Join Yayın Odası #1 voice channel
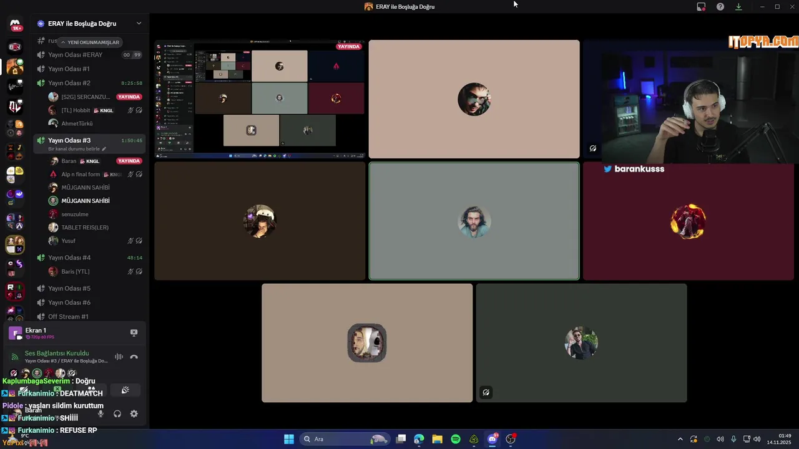The height and width of the screenshot is (449, 799). pyautogui.click(x=89, y=69)
